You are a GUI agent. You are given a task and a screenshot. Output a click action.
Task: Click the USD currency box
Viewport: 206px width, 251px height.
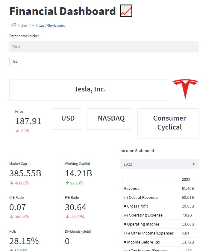pyautogui.click(x=67, y=119)
